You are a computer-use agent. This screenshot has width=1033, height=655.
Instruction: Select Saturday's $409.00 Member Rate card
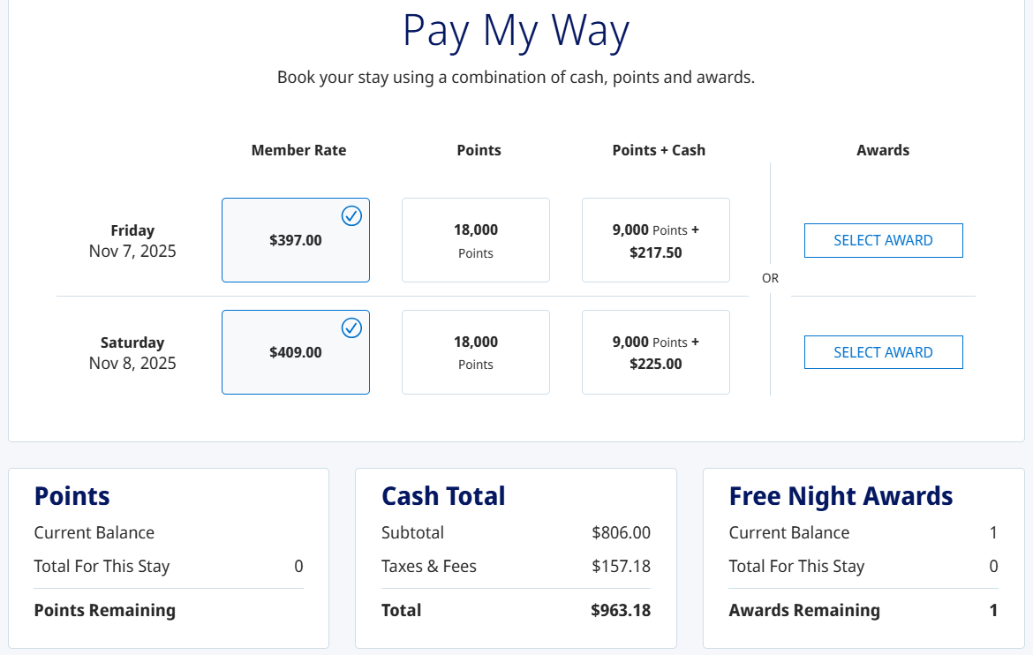tap(295, 351)
